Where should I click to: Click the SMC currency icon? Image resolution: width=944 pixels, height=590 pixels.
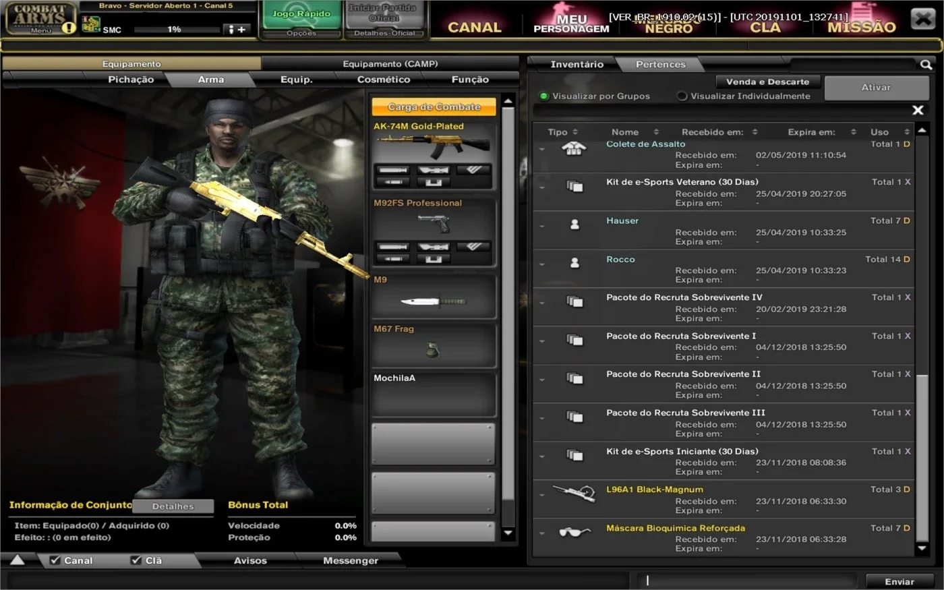click(x=90, y=25)
